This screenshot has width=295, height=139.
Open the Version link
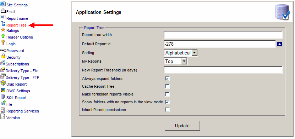pyautogui.click(x=13, y=118)
